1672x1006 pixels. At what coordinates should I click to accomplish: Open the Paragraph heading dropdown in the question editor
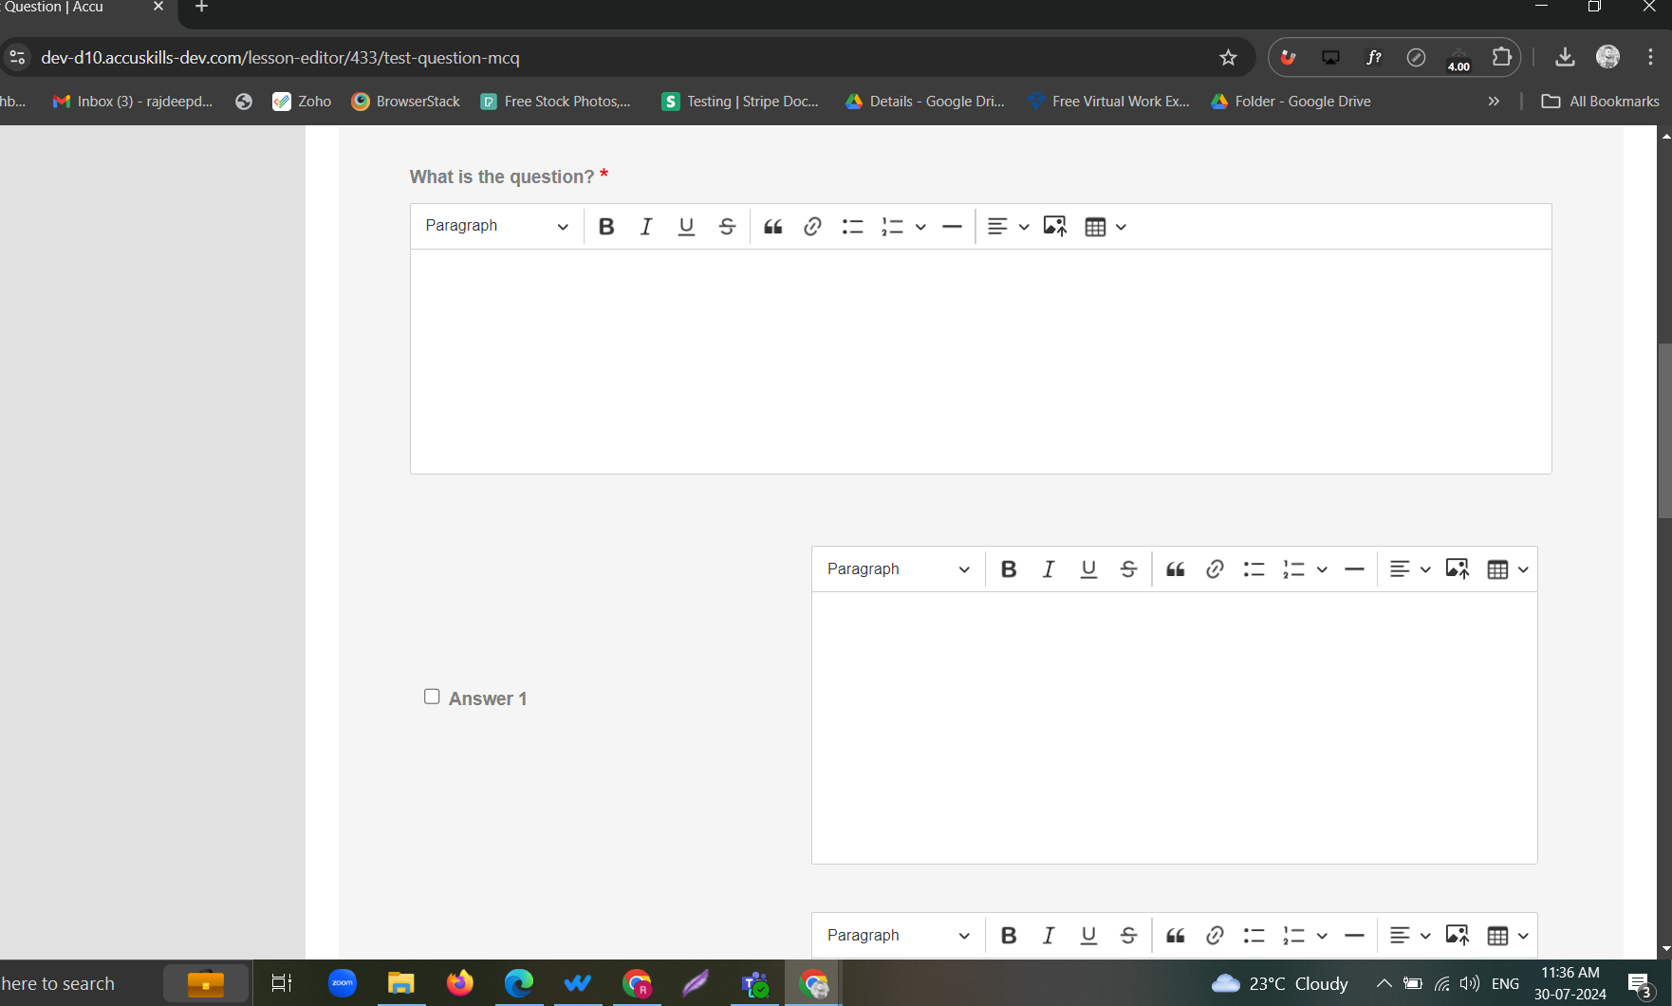(x=496, y=227)
